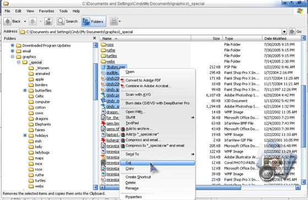This screenshot has height=200, width=308.
Task: Open the View menu
Action: [30, 11]
